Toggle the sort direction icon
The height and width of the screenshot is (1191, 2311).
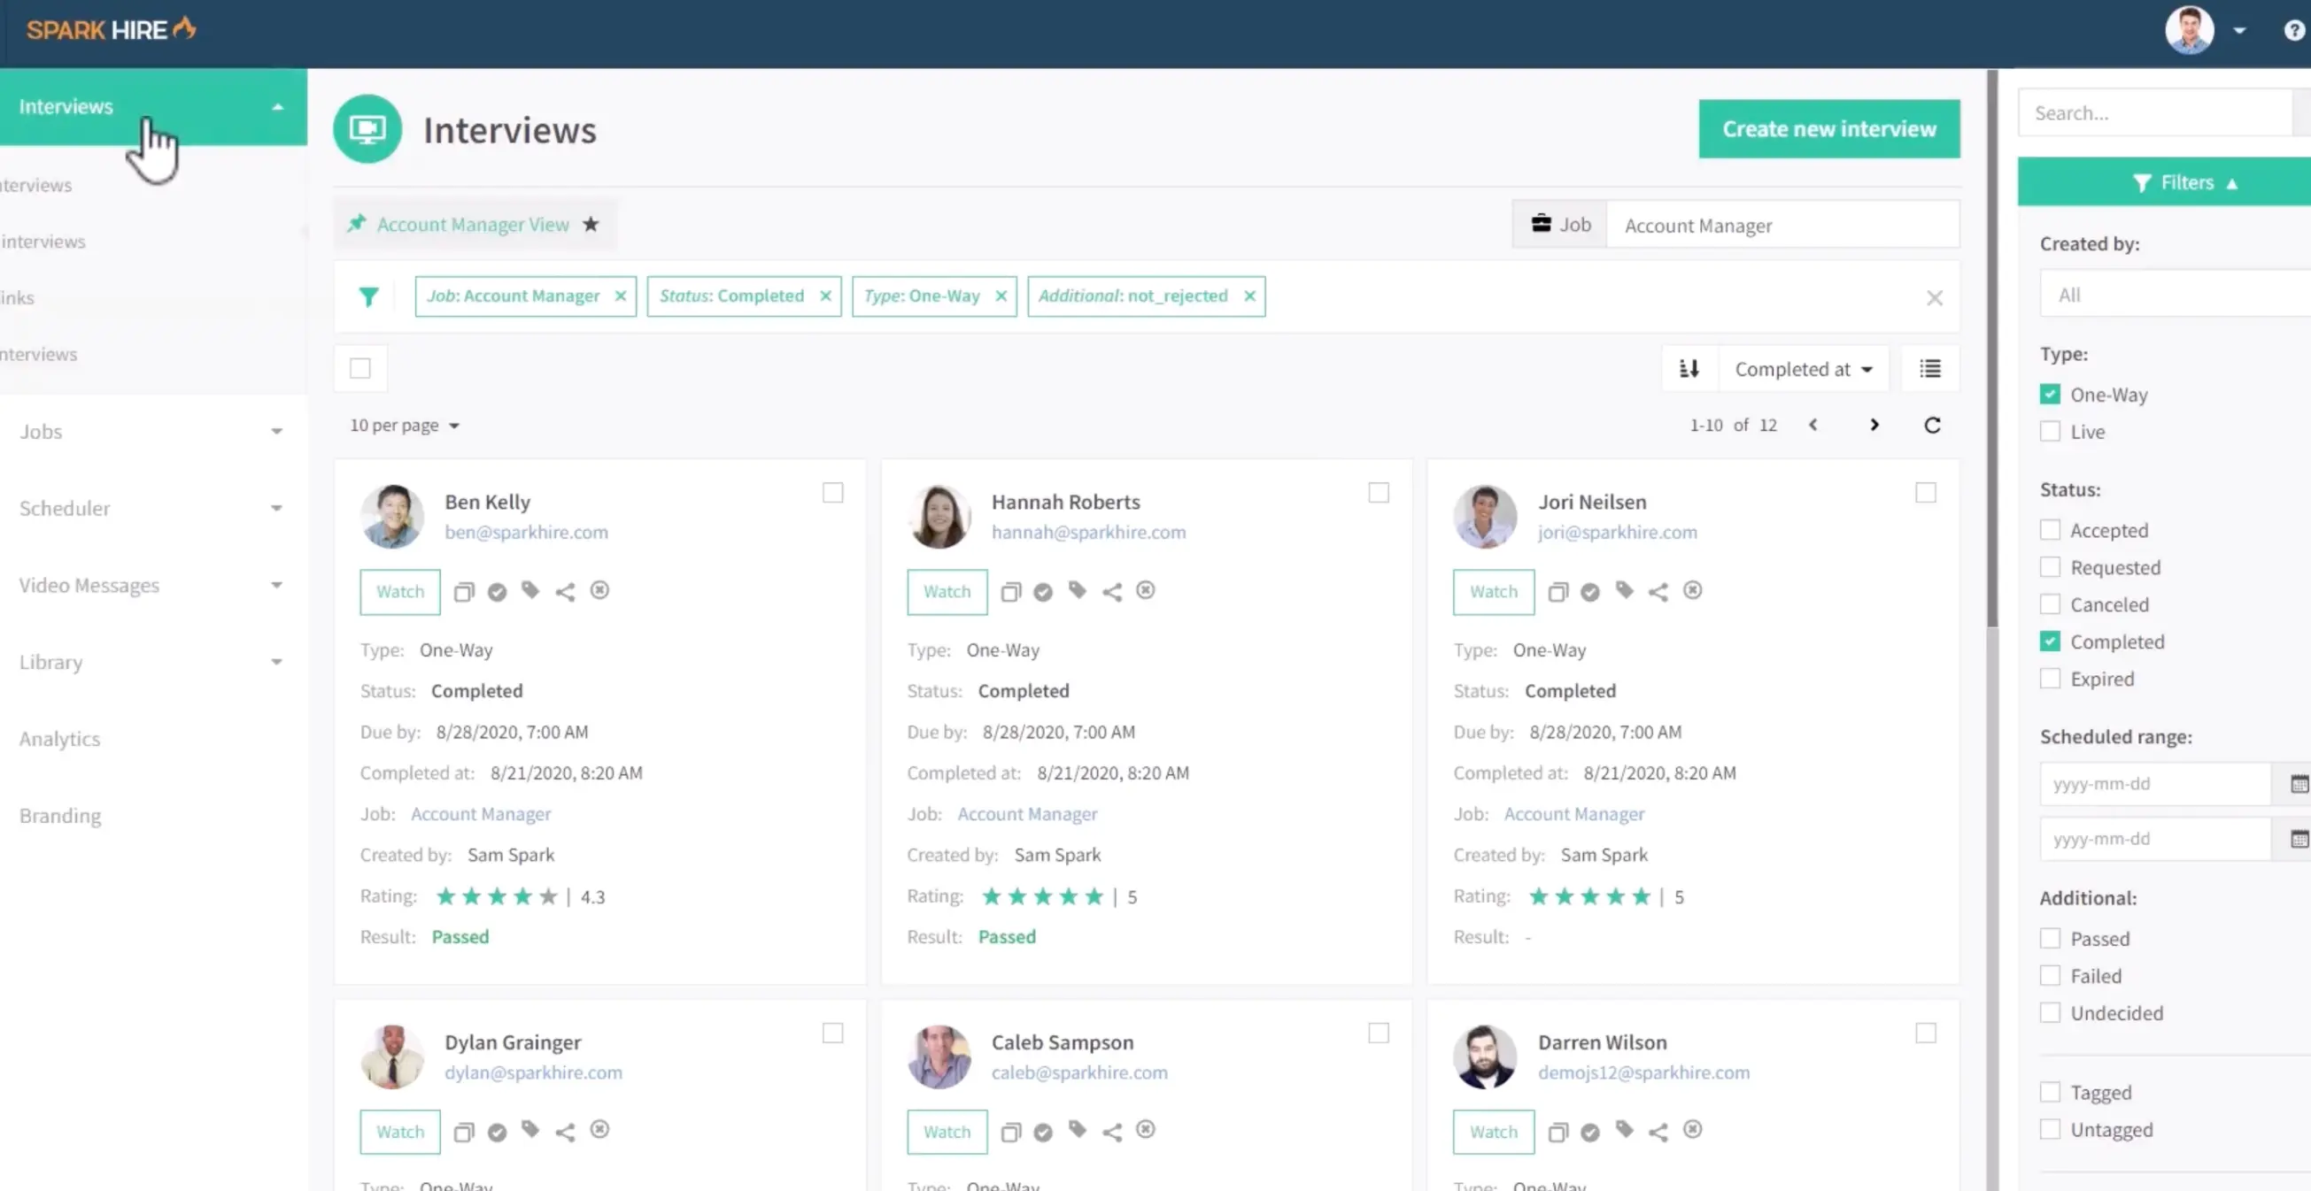click(x=1689, y=368)
